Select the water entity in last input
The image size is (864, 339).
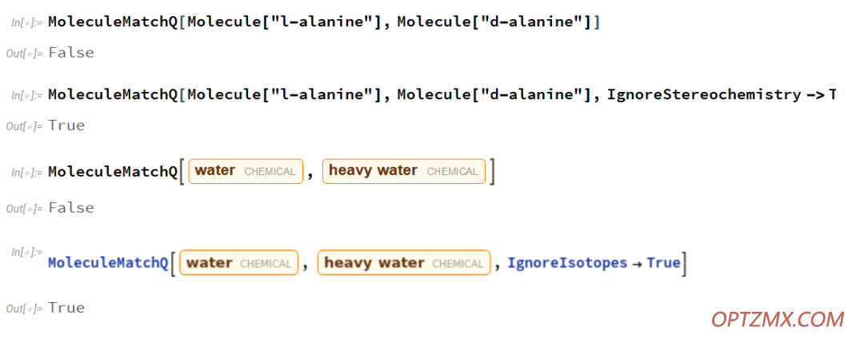239,263
